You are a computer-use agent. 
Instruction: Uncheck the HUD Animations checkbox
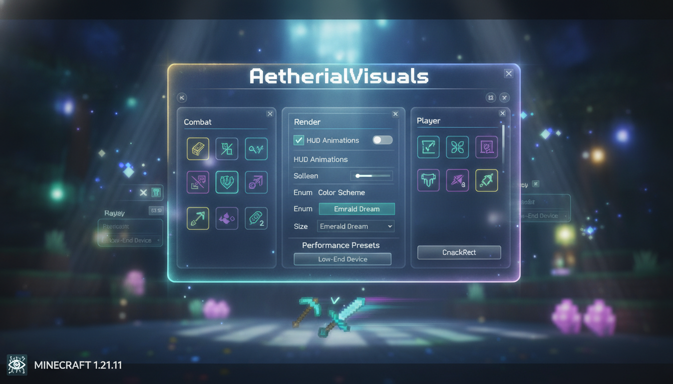[298, 140]
